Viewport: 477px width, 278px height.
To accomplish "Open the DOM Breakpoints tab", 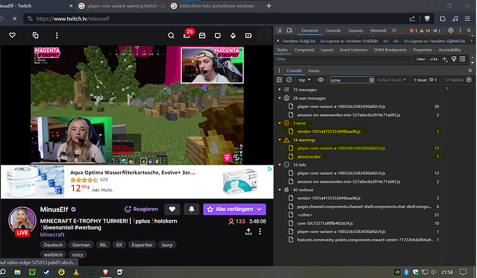I will click(390, 50).
